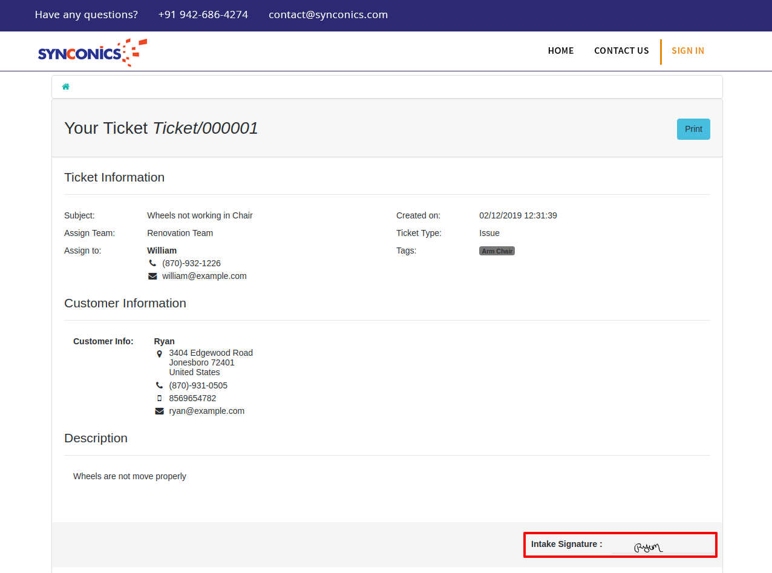
Task: Click customer name Ryan
Action: (x=164, y=341)
